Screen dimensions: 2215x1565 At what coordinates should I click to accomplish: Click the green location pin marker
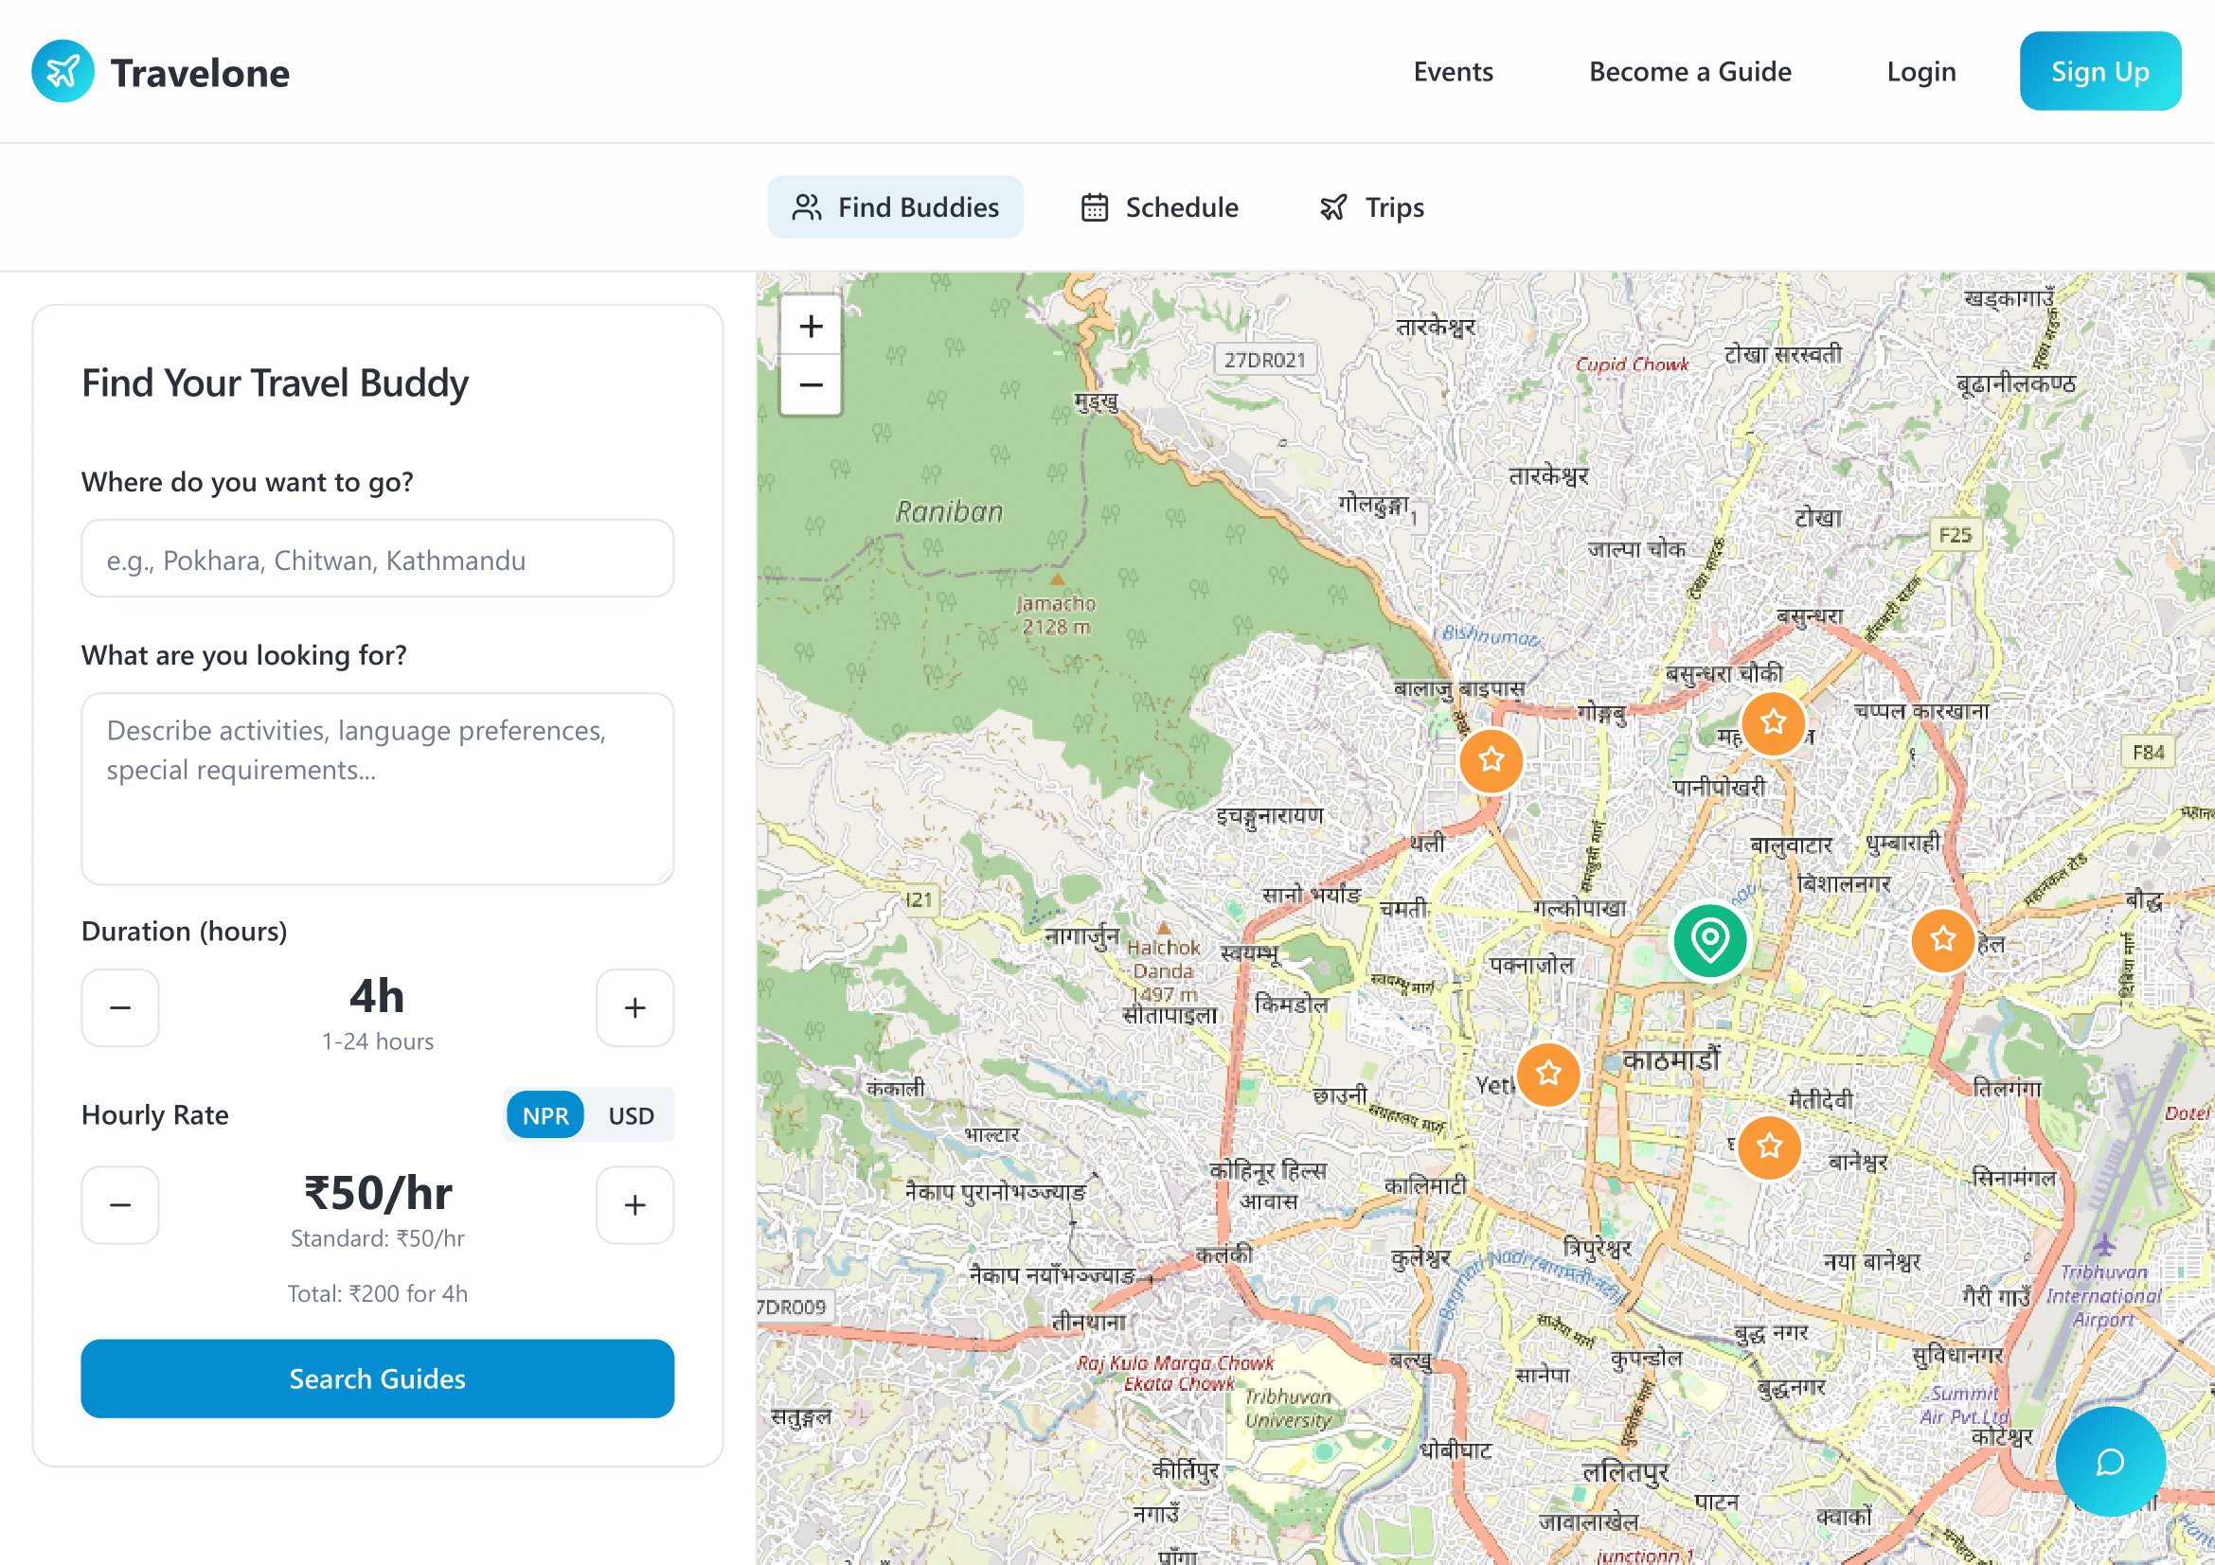point(1708,939)
